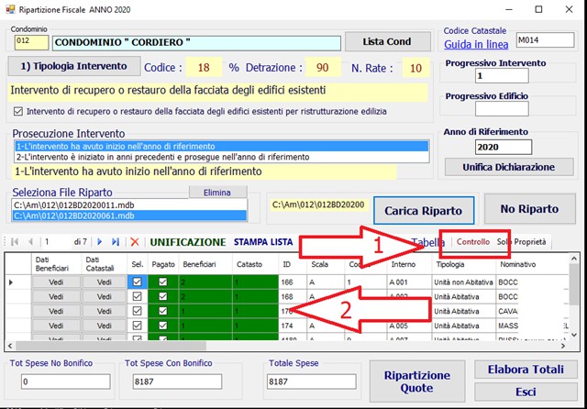Click the Tipologia column header
The height and width of the screenshot is (409, 587).
coord(464,264)
